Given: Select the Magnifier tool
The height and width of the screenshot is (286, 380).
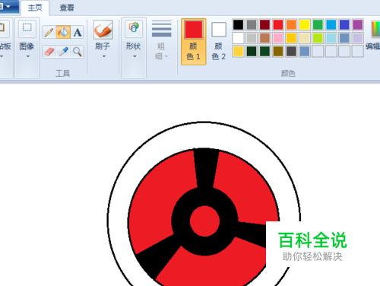Looking at the screenshot, I should coord(78,52).
